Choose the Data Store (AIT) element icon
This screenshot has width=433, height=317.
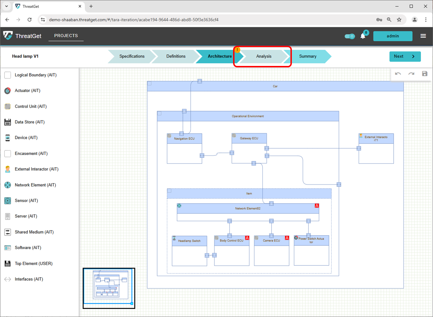coord(8,122)
